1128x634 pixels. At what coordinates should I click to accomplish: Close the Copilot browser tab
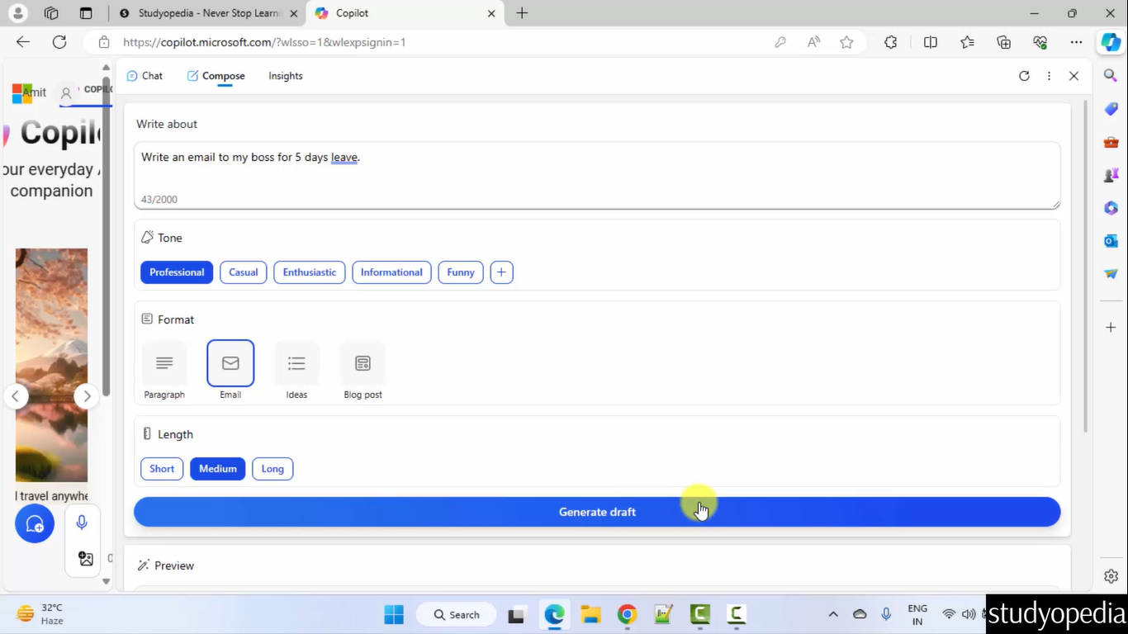click(491, 13)
